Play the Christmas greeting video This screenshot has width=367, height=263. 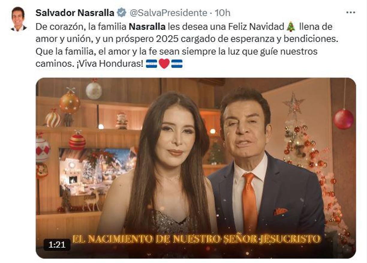tap(196, 168)
